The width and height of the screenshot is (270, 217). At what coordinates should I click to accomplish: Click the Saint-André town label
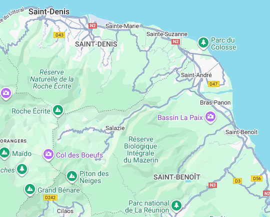196,75
